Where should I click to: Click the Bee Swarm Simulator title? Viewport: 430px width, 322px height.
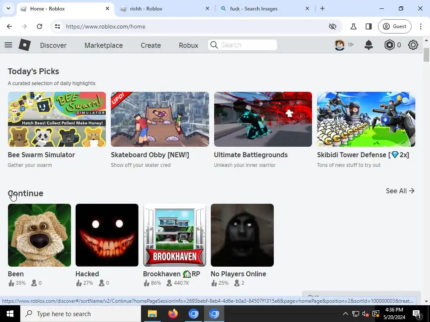pos(41,155)
